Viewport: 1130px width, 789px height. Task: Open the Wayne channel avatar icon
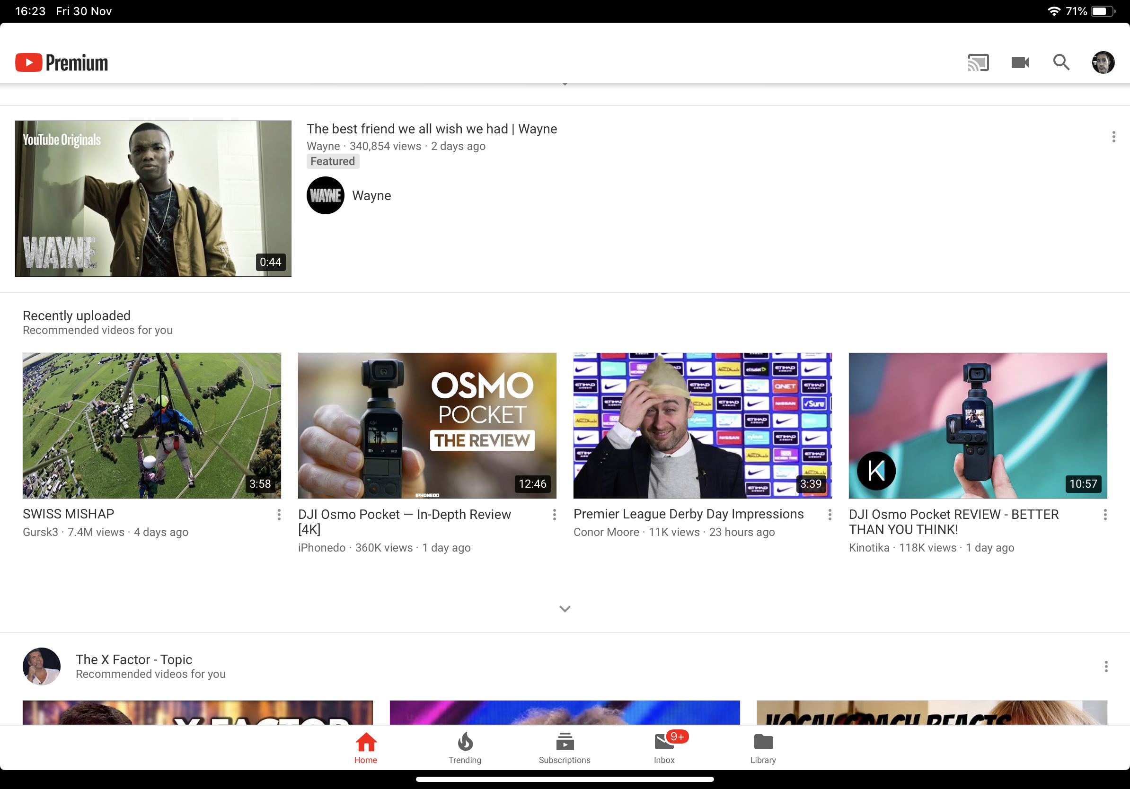[x=325, y=195]
